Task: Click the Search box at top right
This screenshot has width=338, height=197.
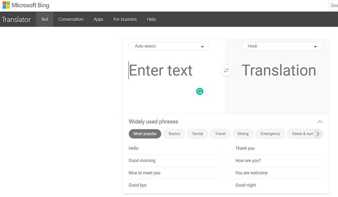Action: click(333, 5)
